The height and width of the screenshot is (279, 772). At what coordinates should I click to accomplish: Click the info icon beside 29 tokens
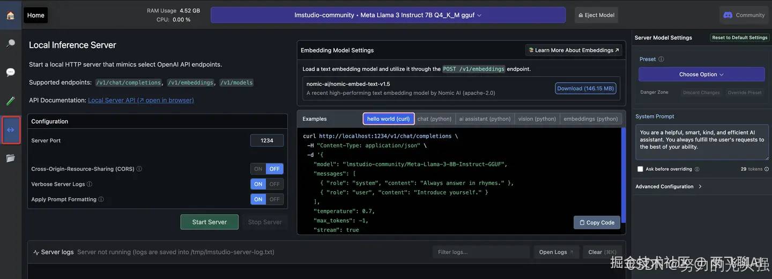[x=767, y=169]
